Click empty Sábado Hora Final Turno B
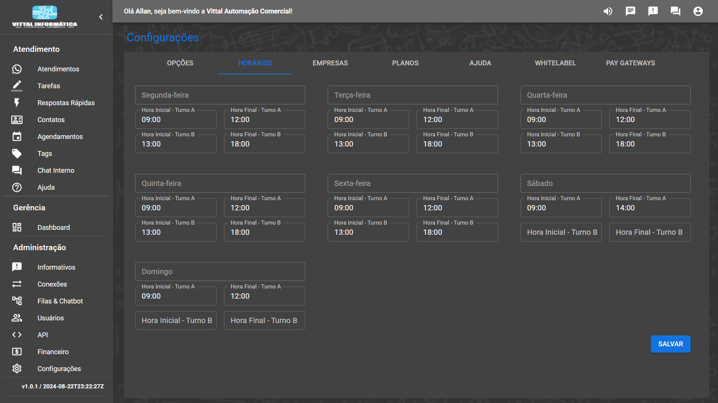Screen dimensions: 718x403 [x=650, y=232]
